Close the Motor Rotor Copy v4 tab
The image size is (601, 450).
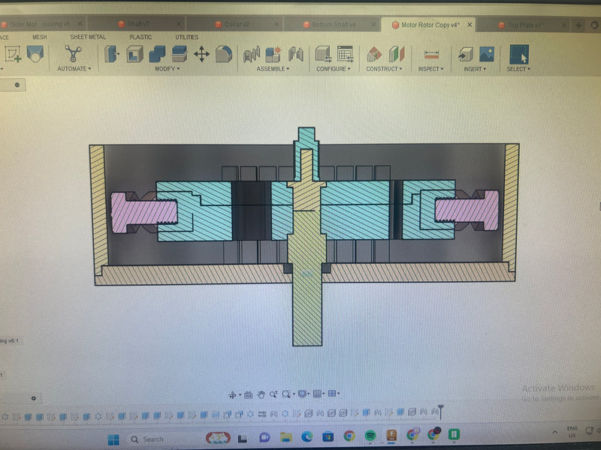click(468, 25)
